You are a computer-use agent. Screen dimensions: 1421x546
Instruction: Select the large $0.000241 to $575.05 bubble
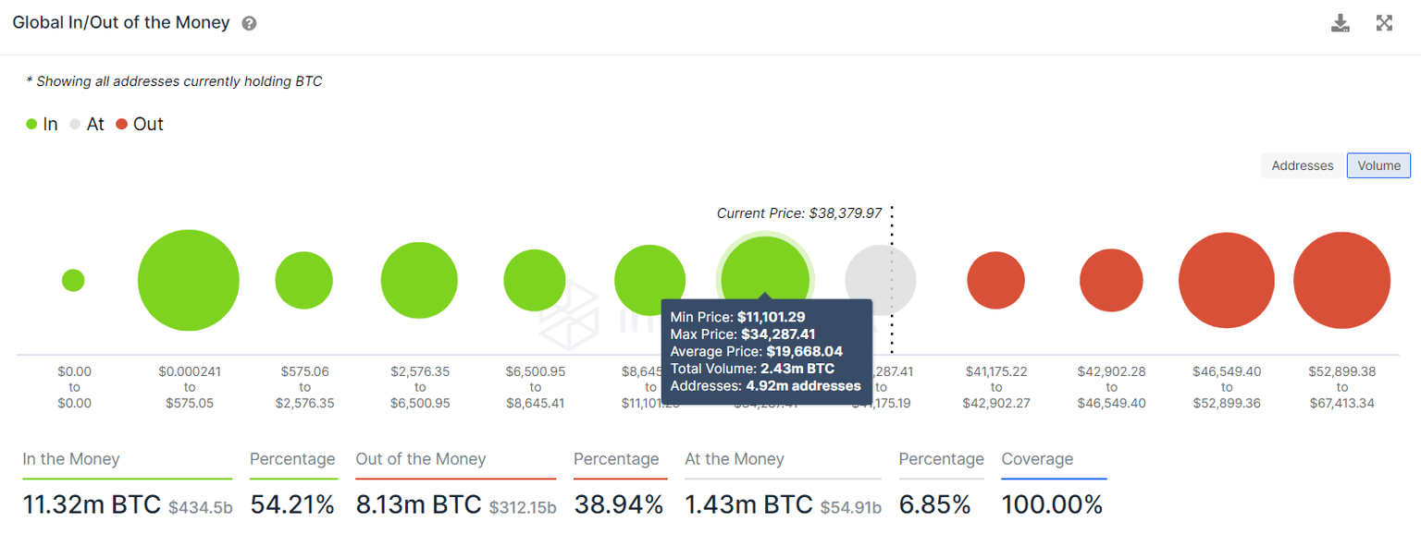tap(189, 280)
